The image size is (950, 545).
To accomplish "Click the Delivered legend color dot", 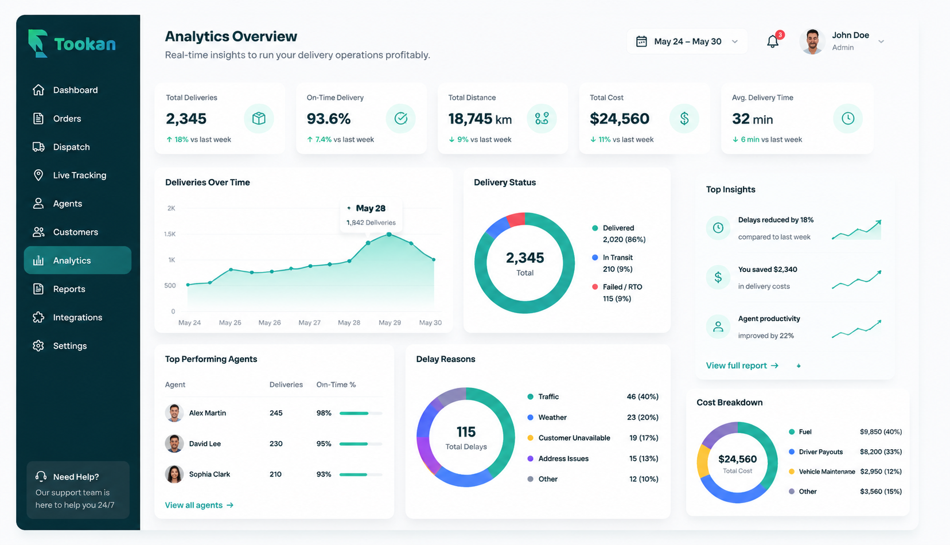I will tap(595, 228).
